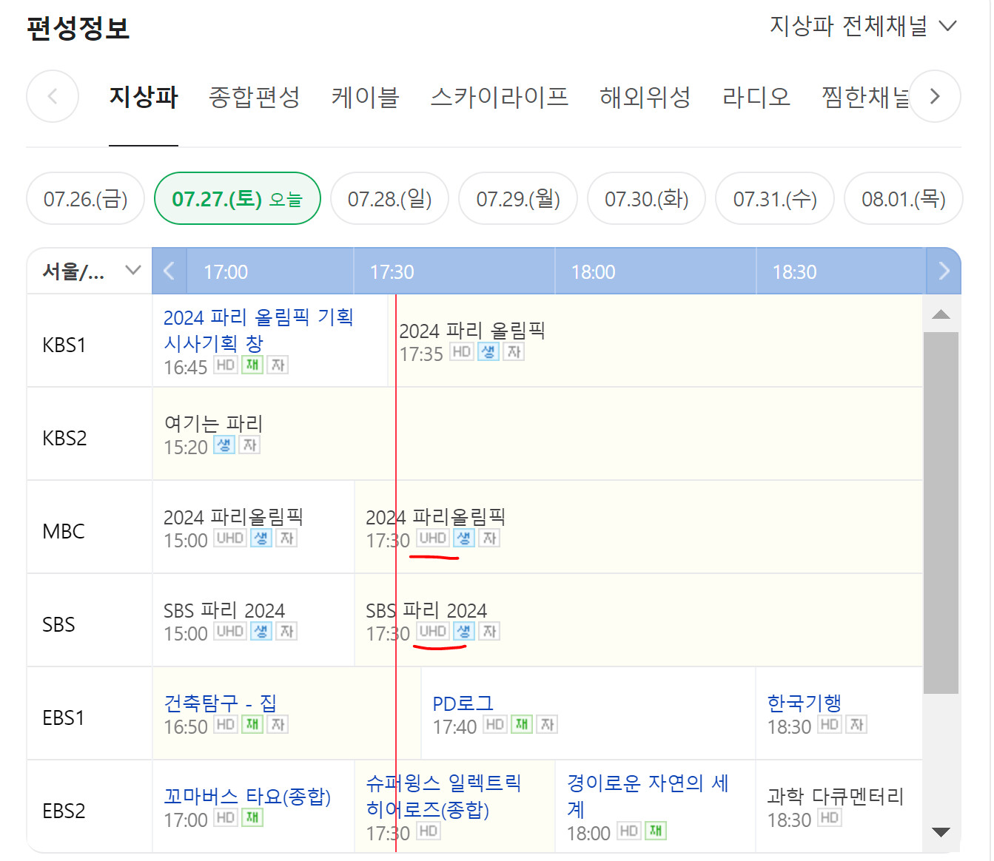Click the EBS2 channel name

(64, 811)
